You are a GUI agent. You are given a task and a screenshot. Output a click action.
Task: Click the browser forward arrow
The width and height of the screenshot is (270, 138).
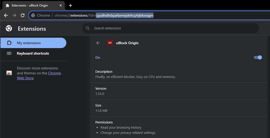pyautogui.click(x=14, y=16)
